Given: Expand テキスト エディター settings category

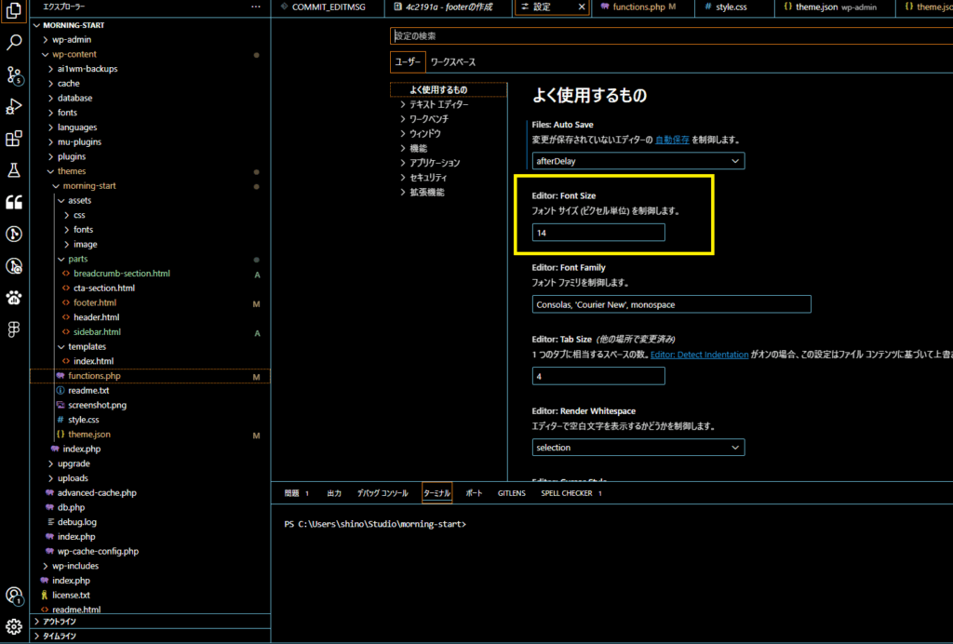Looking at the screenshot, I should click(x=449, y=104).
